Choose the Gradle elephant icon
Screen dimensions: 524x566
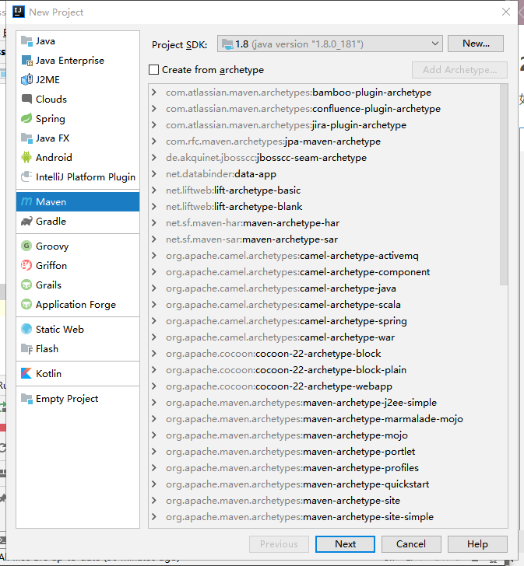[x=26, y=222]
